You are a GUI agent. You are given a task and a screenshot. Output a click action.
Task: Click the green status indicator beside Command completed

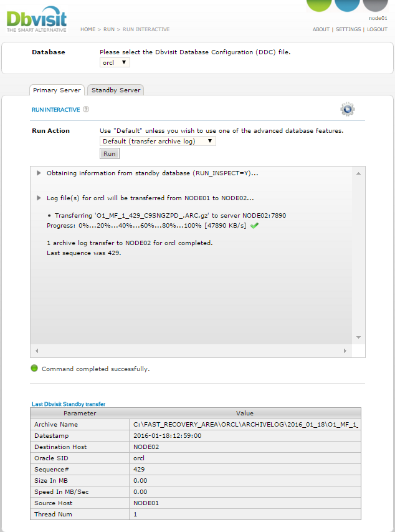34,368
